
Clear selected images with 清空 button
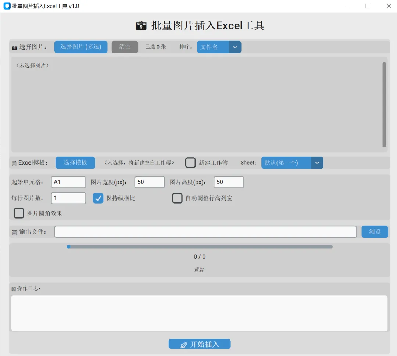125,47
